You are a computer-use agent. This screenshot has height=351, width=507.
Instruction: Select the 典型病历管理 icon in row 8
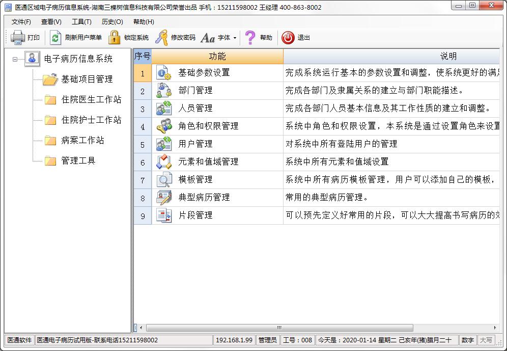163,197
